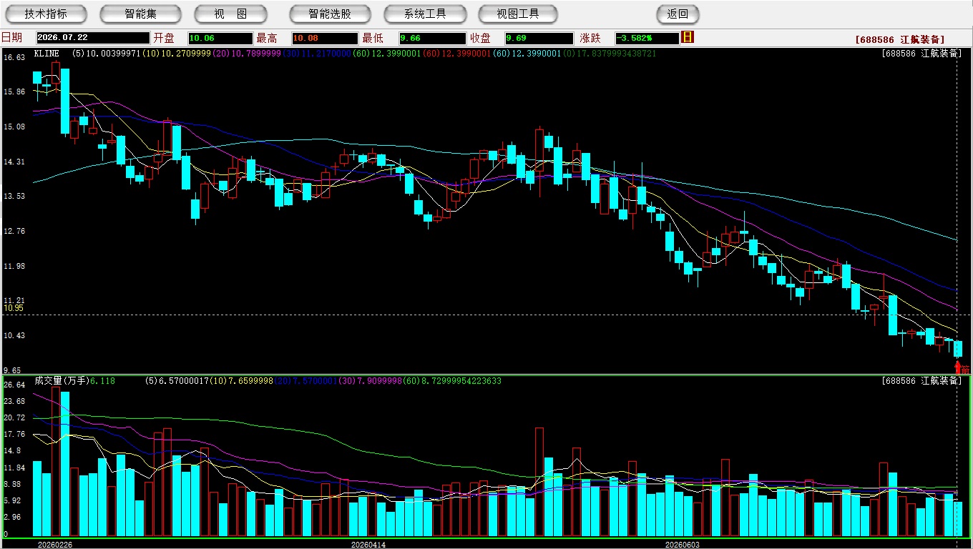Select the magenta (20)10.7899999 MA label
This screenshot has height=549, width=973.
245,54
